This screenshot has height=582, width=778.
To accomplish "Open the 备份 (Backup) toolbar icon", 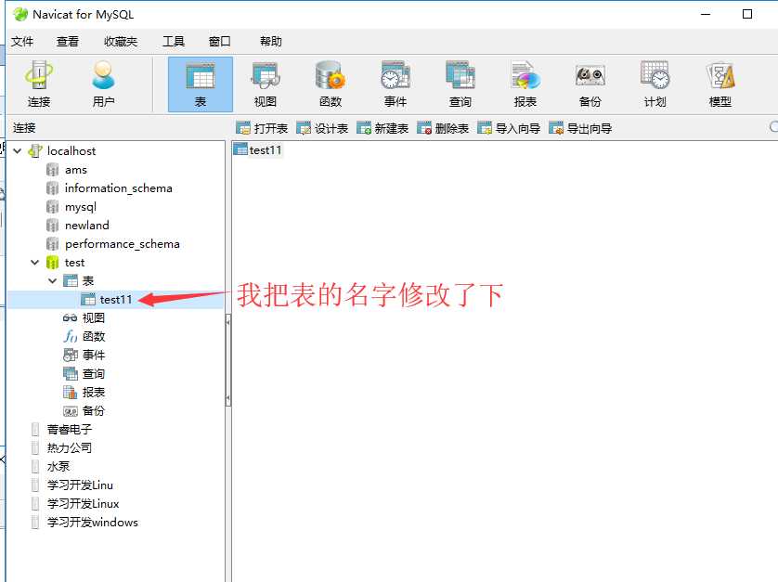I will (x=590, y=84).
